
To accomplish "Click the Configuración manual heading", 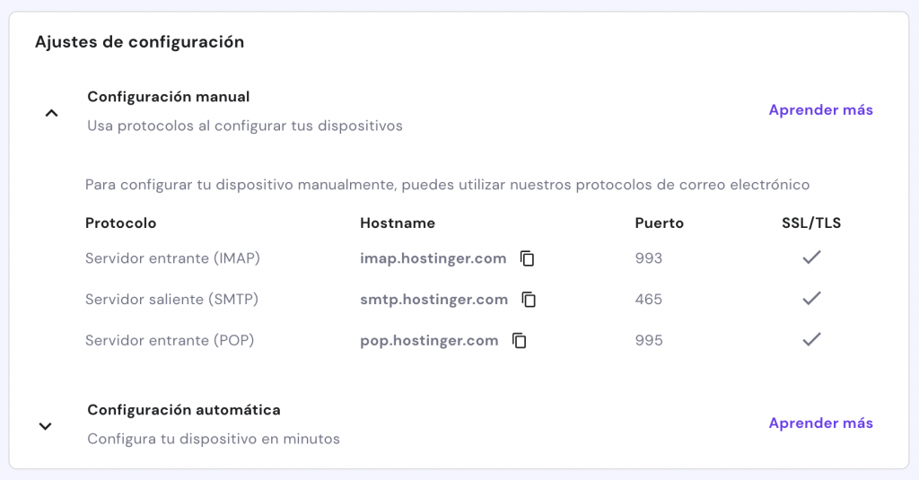I will pyautogui.click(x=168, y=97).
